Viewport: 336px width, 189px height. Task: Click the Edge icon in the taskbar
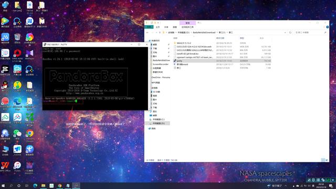(35, 185)
